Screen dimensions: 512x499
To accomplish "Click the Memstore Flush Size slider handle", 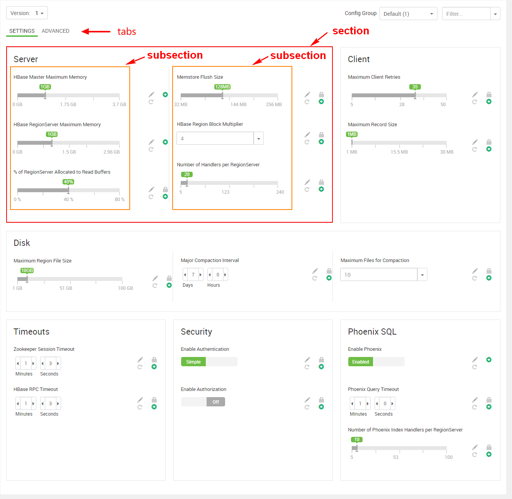I will pos(222,95).
